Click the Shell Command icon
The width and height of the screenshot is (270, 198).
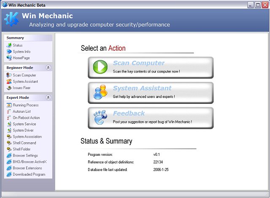(x=9, y=143)
